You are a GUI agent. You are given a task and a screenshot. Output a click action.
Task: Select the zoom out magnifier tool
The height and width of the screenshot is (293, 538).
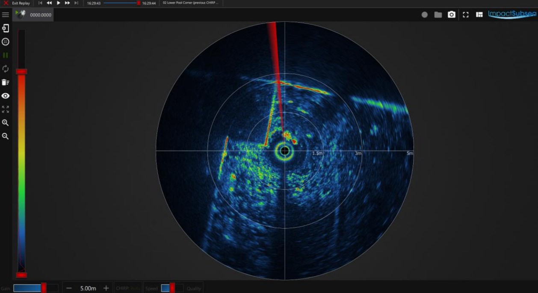pos(6,136)
